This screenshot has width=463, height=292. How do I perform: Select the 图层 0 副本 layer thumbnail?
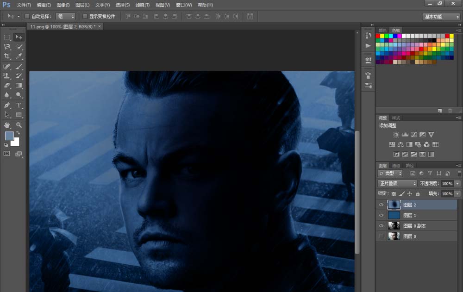pyautogui.click(x=394, y=226)
